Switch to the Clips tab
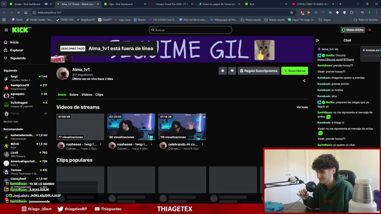The width and height of the screenshot is (381, 214). point(99,95)
